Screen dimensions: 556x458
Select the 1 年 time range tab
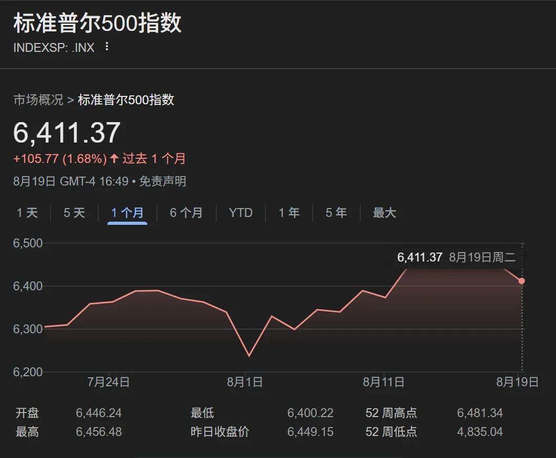(x=289, y=213)
